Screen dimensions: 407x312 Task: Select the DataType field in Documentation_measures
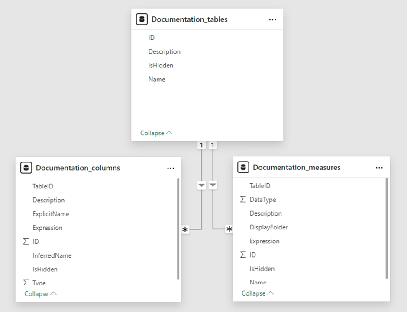pos(262,200)
